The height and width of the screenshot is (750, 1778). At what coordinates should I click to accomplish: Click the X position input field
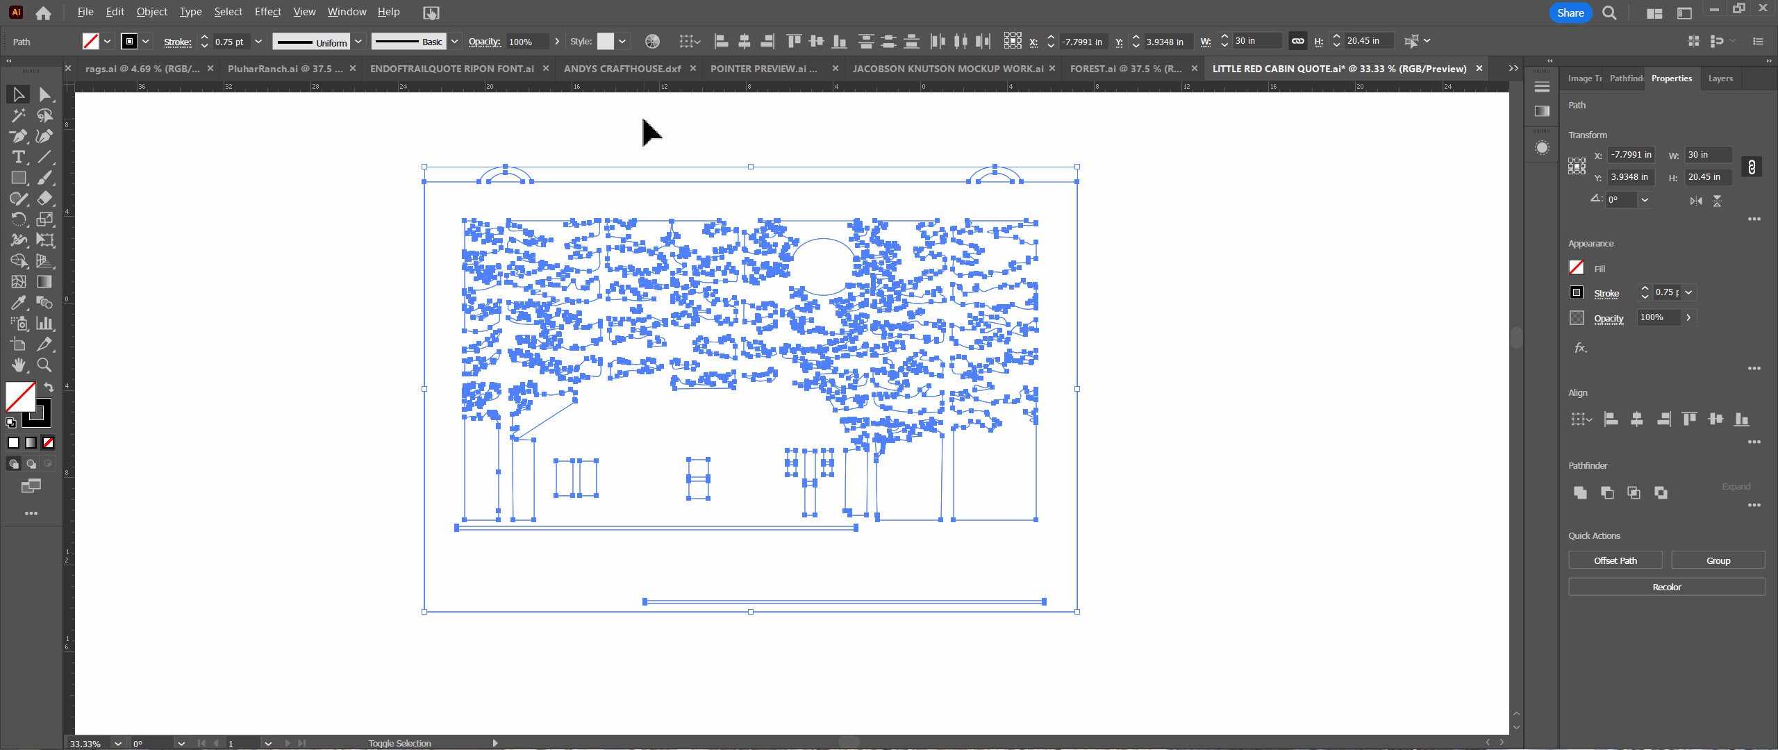pos(1081,42)
